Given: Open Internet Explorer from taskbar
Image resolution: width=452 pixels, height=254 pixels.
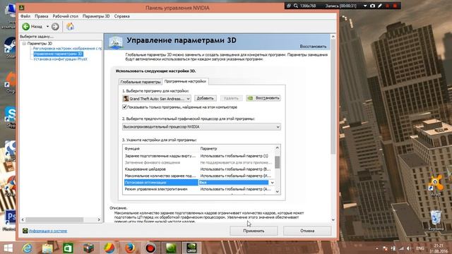Looking at the screenshot, I should (27, 248).
